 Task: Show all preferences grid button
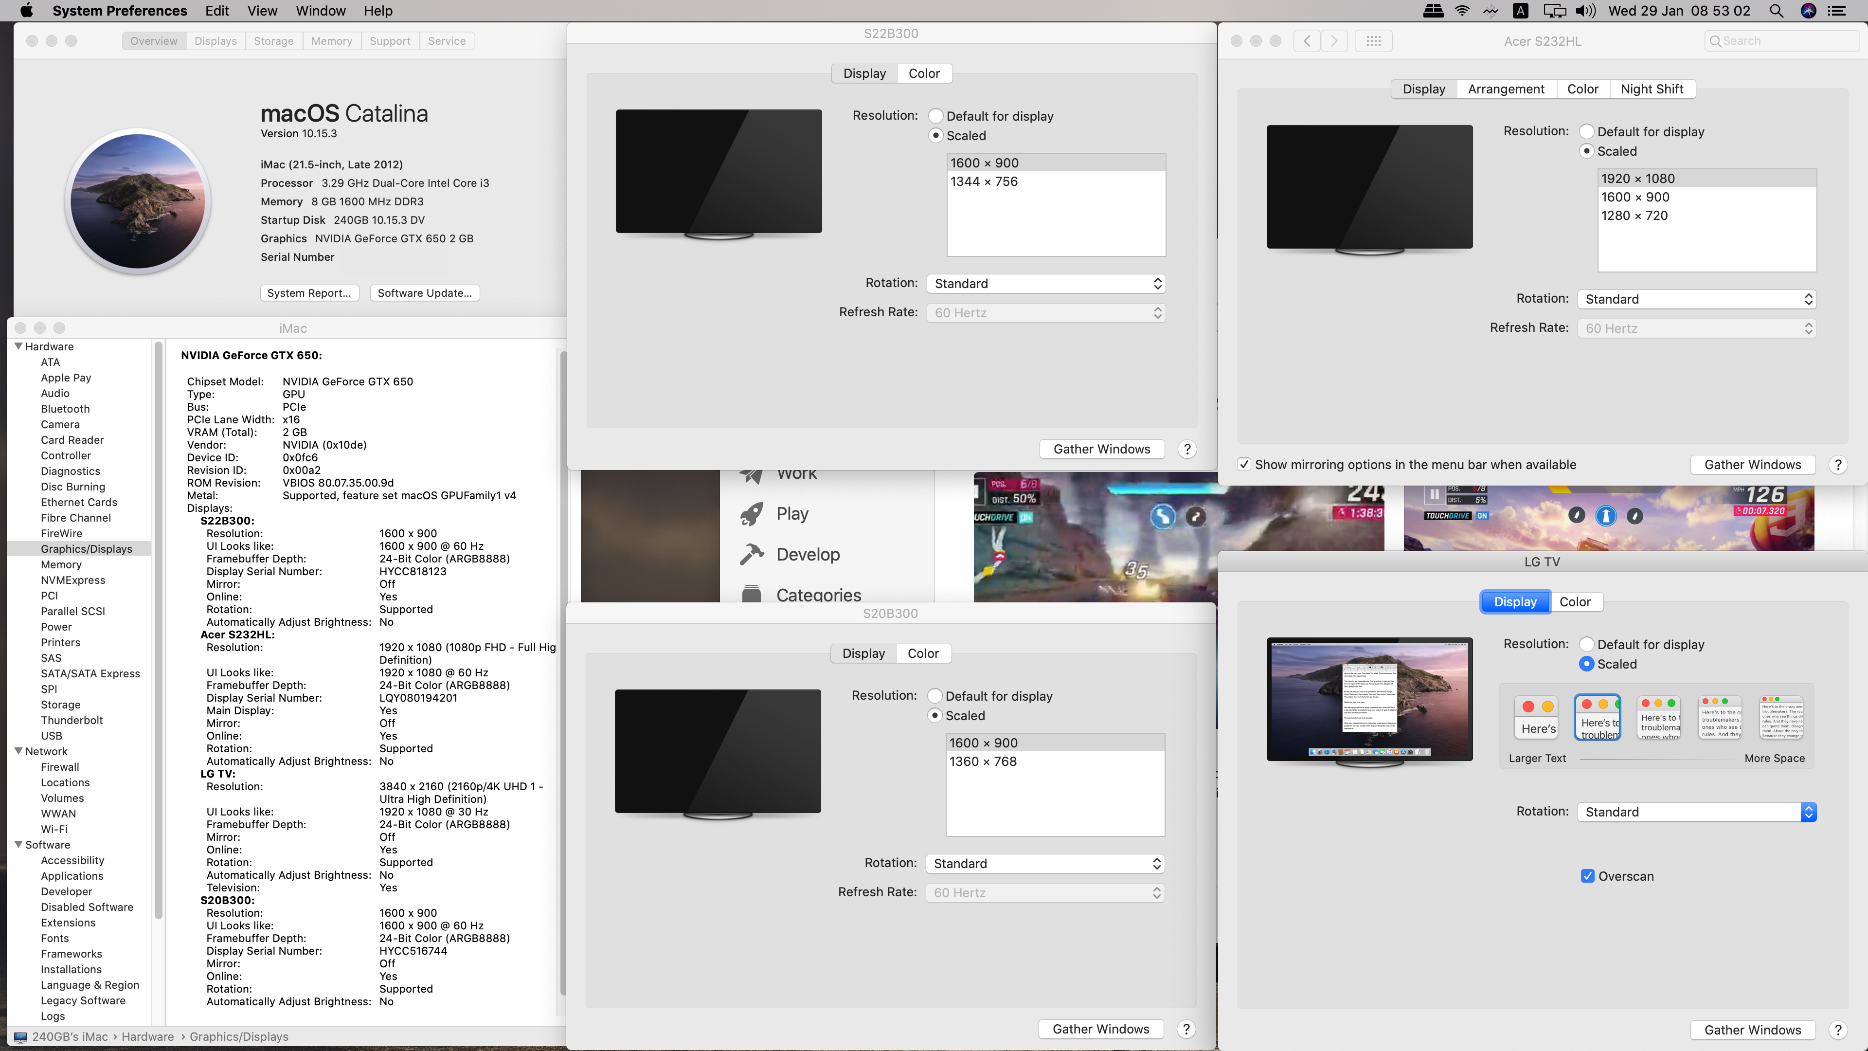[1373, 40]
